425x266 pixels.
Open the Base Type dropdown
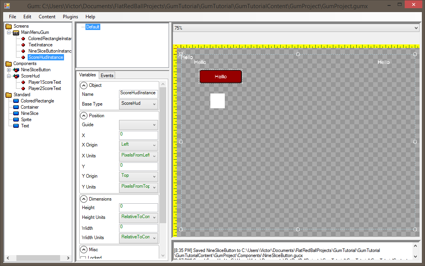[139, 104]
